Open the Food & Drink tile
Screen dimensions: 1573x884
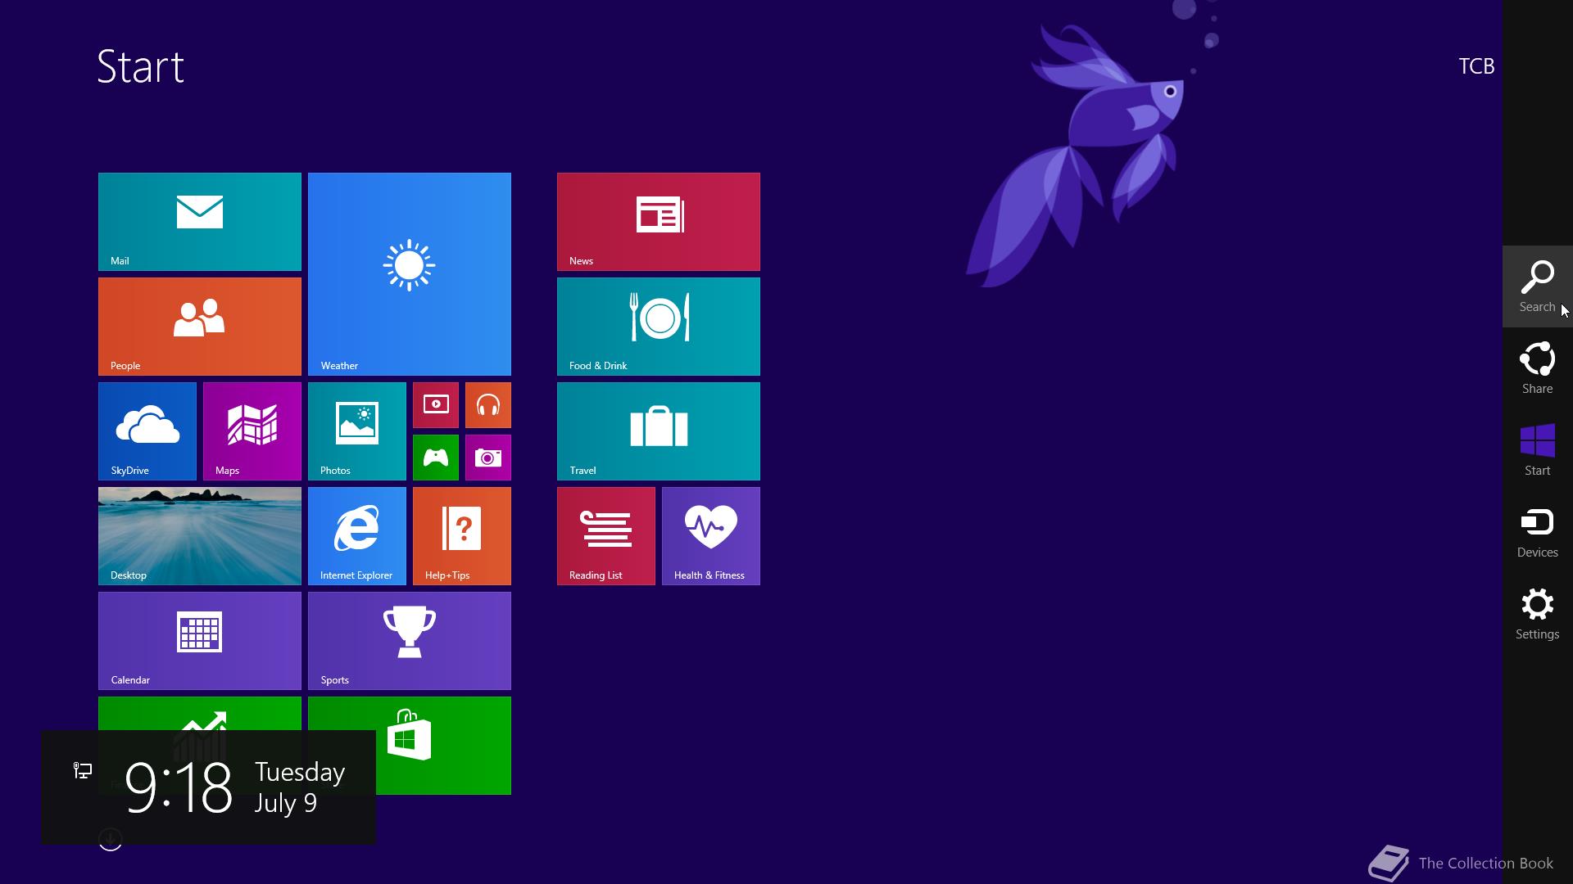tap(659, 327)
